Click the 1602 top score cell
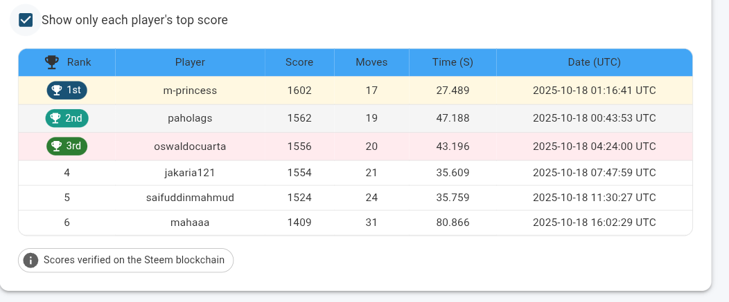 [x=299, y=91]
